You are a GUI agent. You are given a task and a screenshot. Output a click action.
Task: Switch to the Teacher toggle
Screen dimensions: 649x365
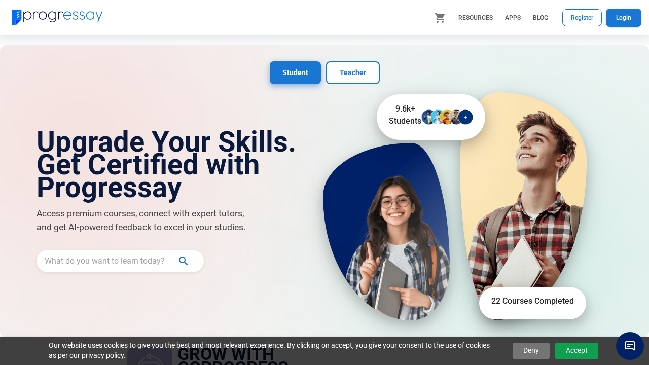pyautogui.click(x=353, y=72)
